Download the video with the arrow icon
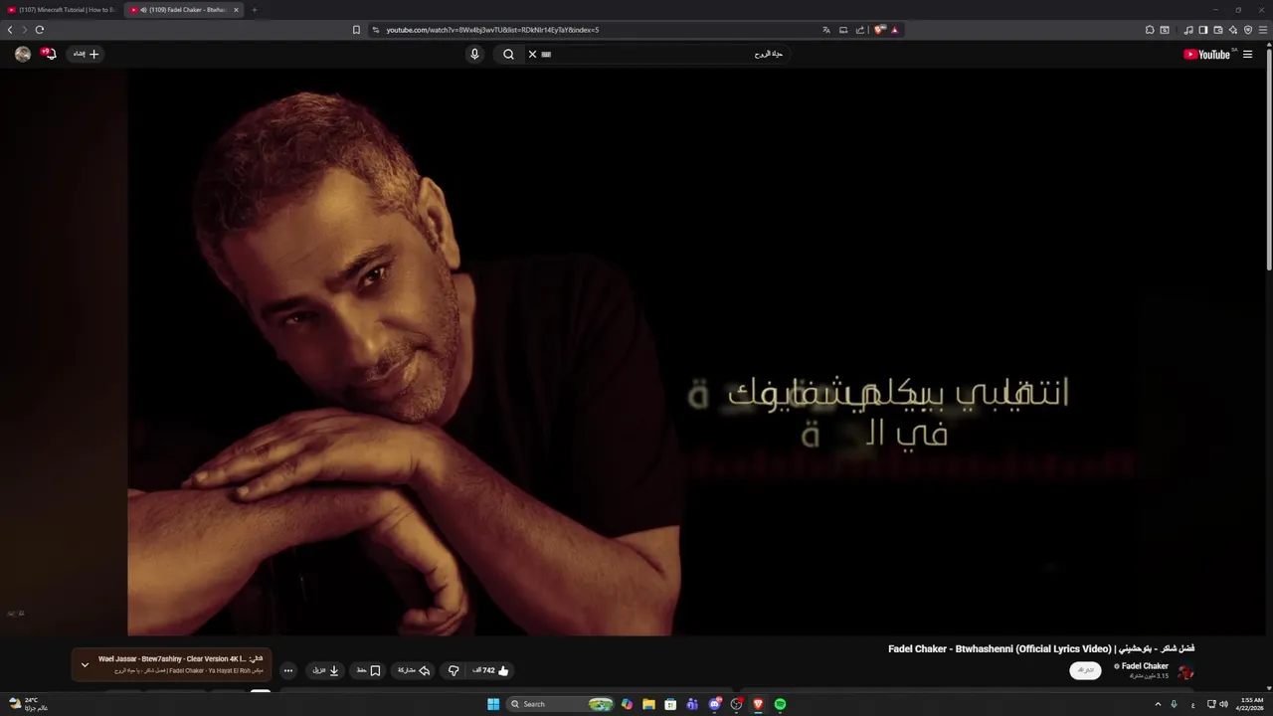 [x=326, y=670]
